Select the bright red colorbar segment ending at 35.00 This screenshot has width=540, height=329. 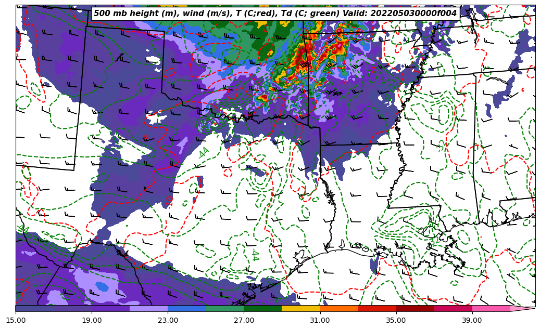pos(377,308)
